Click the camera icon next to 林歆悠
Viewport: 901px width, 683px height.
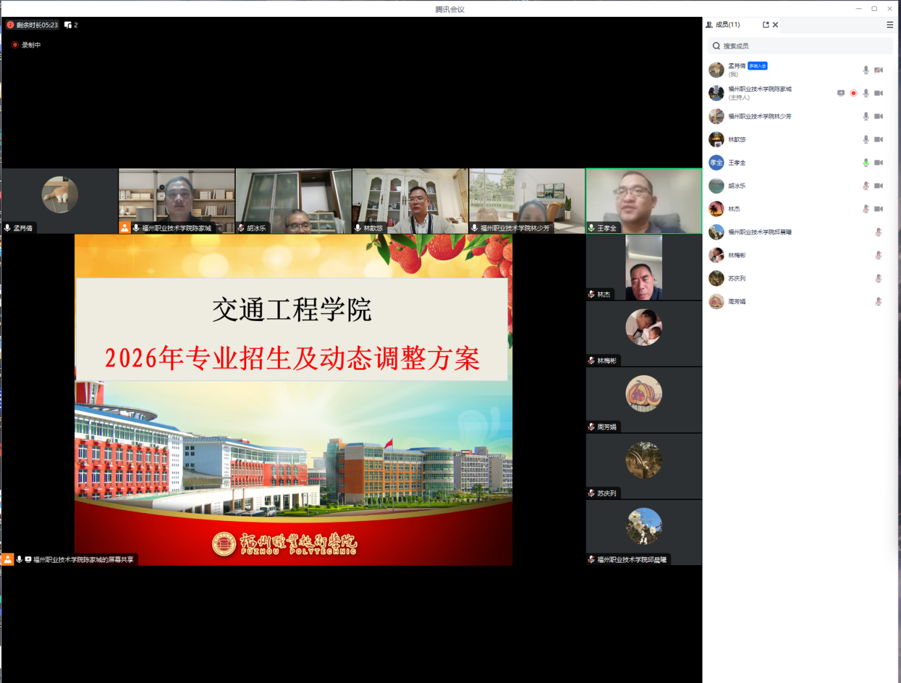(878, 139)
